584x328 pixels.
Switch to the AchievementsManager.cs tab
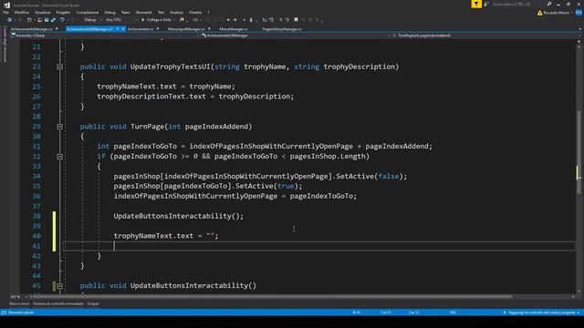32,28
